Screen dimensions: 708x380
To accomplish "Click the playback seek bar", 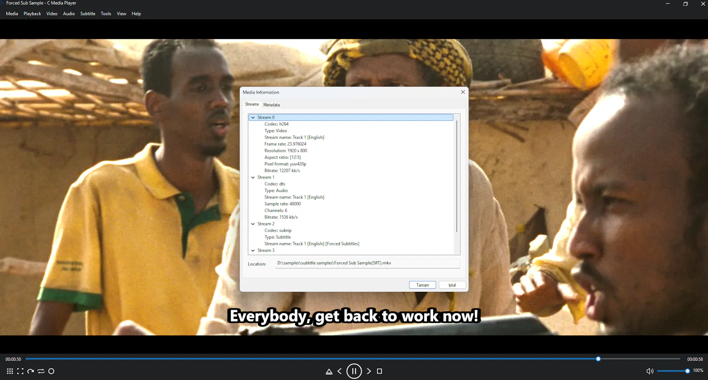I will pos(352,359).
